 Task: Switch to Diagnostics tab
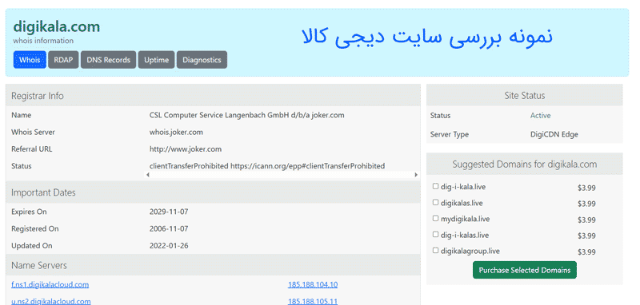coord(202,60)
